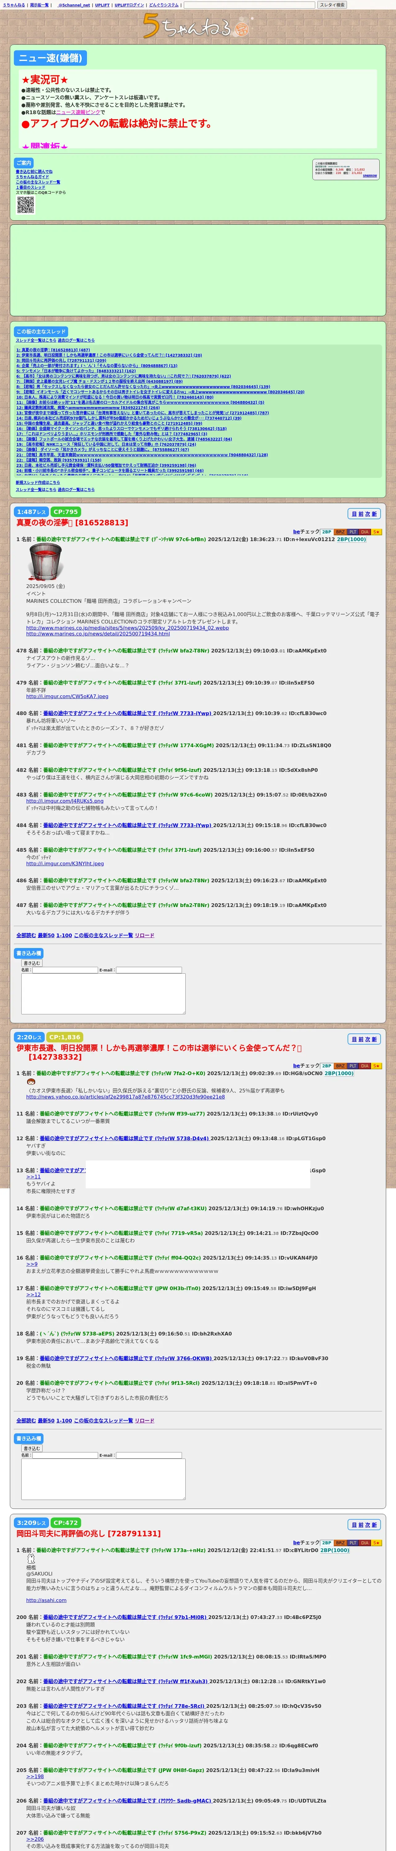Open the 掲示板一覧 link in the top bar
The height and width of the screenshot is (1851, 396).
pos(39,5)
